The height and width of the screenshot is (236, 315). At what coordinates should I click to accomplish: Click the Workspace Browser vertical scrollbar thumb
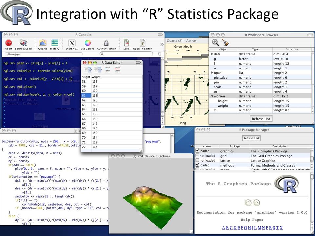(313, 69)
